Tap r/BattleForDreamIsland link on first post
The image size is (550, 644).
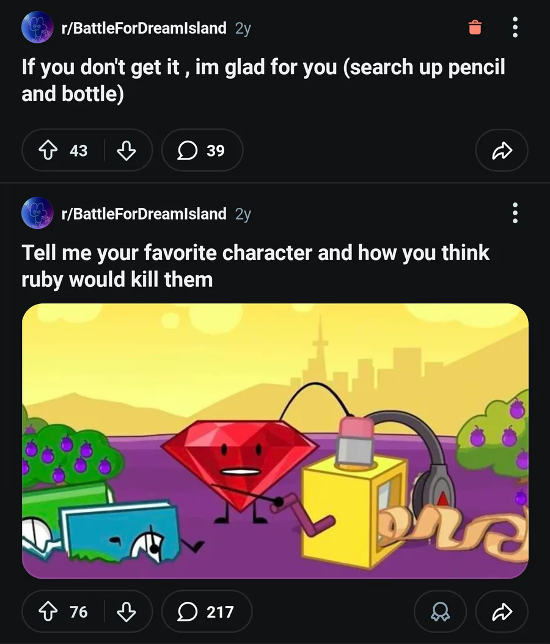[x=144, y=28]
